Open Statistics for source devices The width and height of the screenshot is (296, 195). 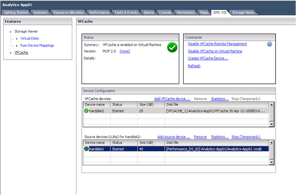pyautogui.click(x=220, y=137)
